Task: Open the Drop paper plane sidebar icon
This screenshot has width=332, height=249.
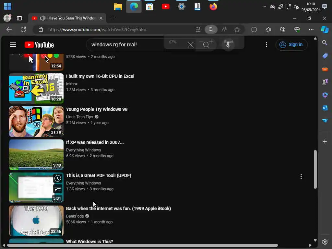Action: [325, 121]
